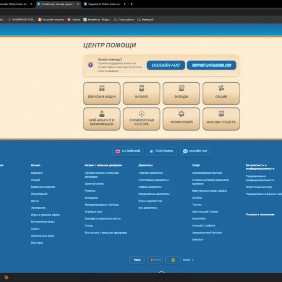Switch to the third Vegasino browser tab
Viewport: 282px width, 282px height.
(105, 4)
